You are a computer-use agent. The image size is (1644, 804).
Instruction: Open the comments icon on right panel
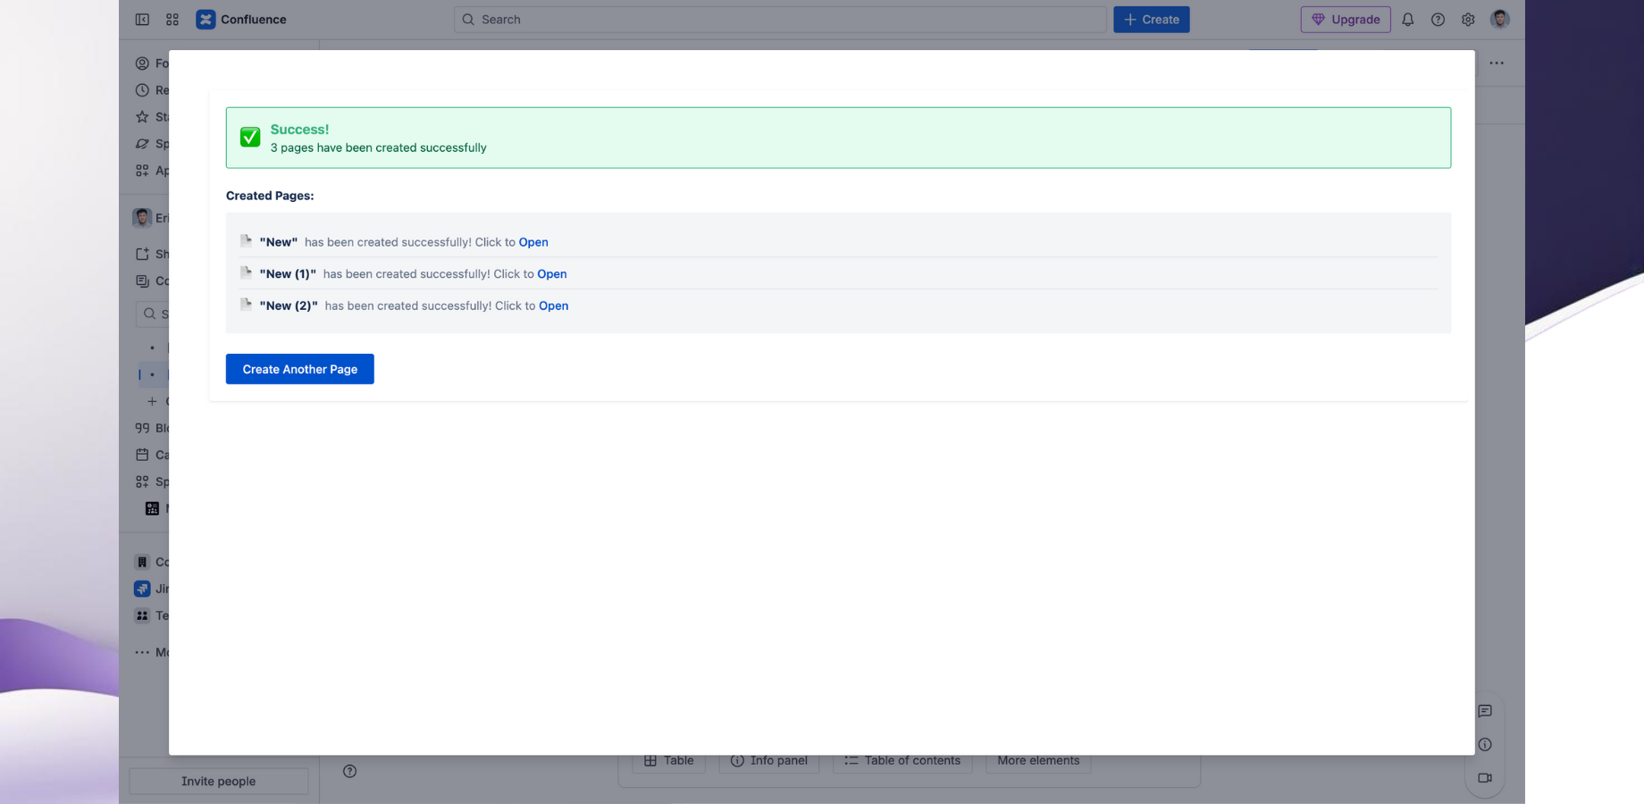coord(1485,711)
